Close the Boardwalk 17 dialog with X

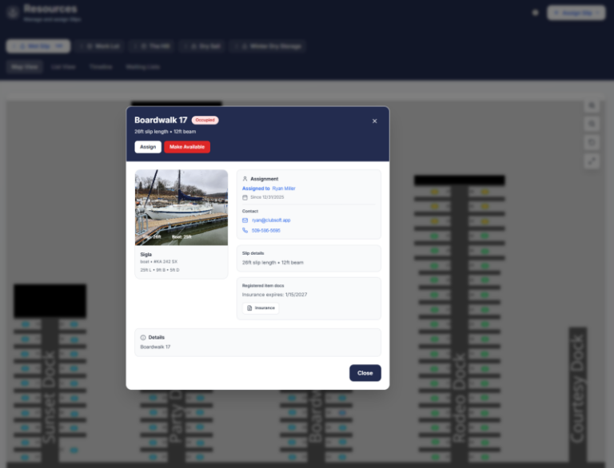coord(374,121)
